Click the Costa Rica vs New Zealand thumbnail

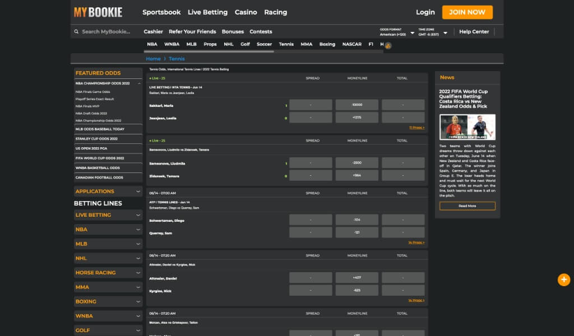[x=467, y=127]
